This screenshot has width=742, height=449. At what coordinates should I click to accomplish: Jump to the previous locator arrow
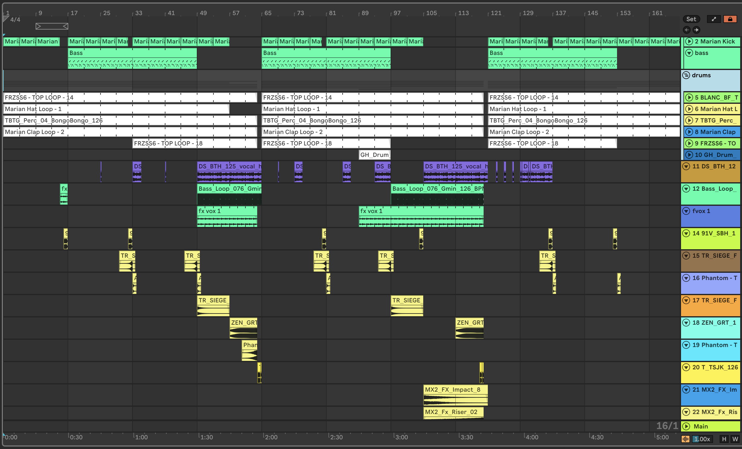pyautogui.click(x=687, y=30)
